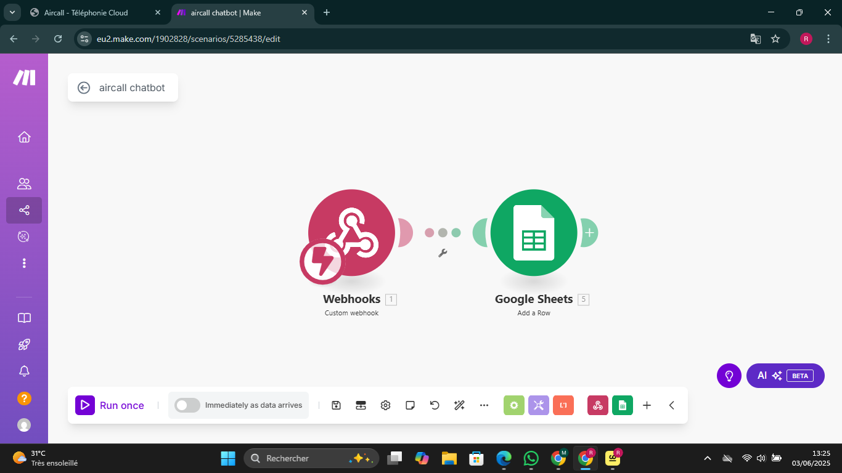Open the Notifications bell icon
Image resolution: width=842 pixels, height=473 pixels.
click(24, 371)
